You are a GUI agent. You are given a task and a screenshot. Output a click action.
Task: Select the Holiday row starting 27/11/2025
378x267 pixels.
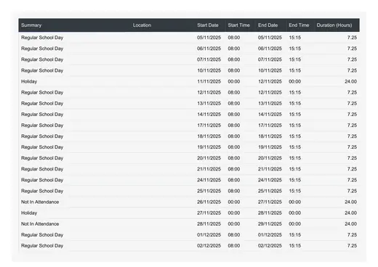coord(189,213)
